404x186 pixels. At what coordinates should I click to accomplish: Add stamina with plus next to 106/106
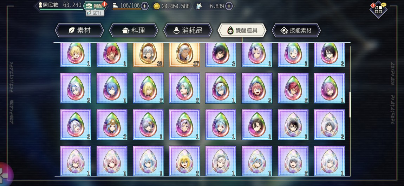(145, 6)
